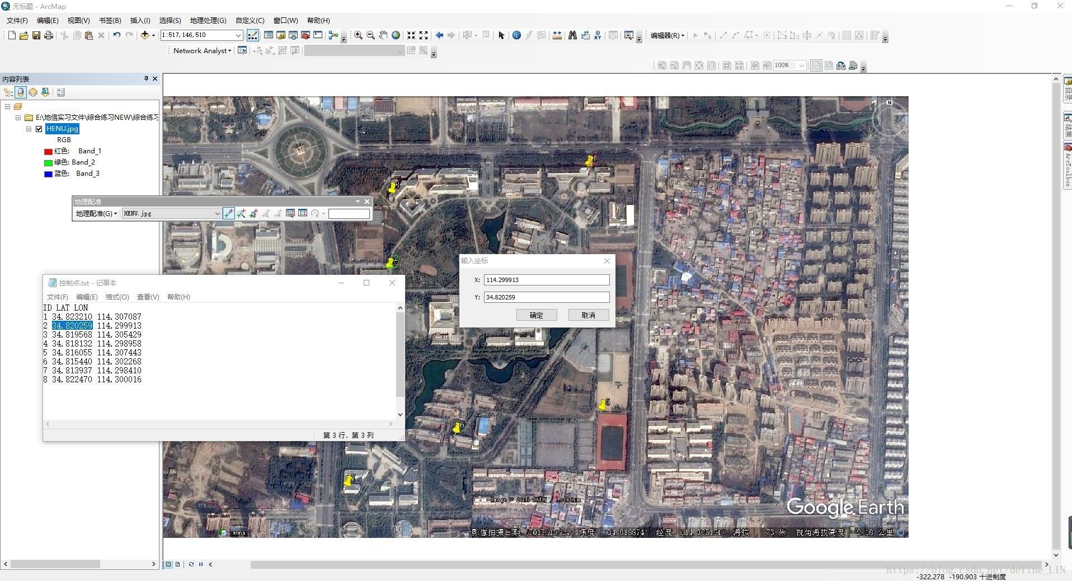Collapse the E:\ folder tree node
The image size is (1072, 581).
coord(18,118)
